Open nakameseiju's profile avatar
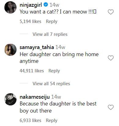119x126 pixels. [10, 99]
